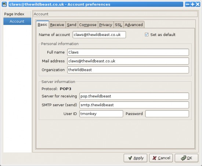The width and height of the screenshot is (202, 166).
Task: Select Account in the Page Index list
Action: pos(17,21)
